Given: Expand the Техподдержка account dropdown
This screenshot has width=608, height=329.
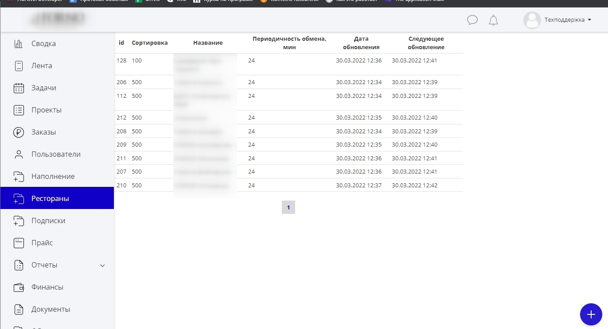Looking at the screenshot, I should tap(568, 20).
